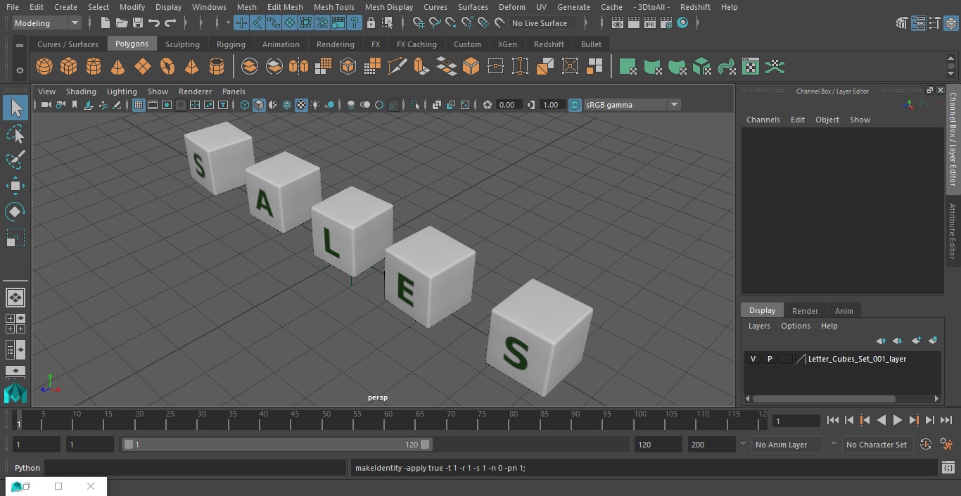Screen dimensions: 961x496
Task: Activate the Move tool in the toolbox
Action: pos(15,186)
